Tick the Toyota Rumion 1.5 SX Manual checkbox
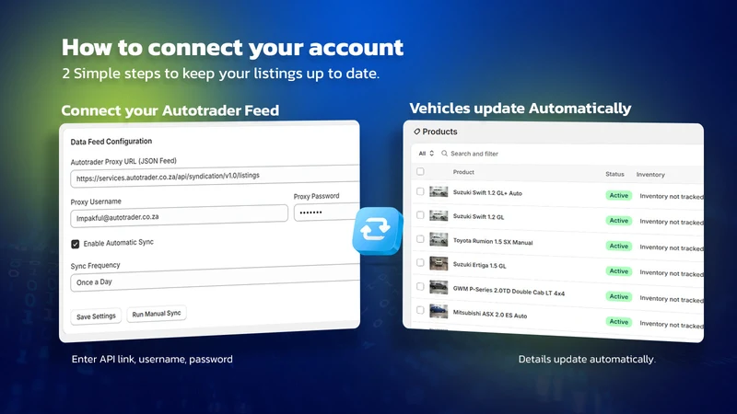Screen dimensions: 737x414 pos(420,239)
